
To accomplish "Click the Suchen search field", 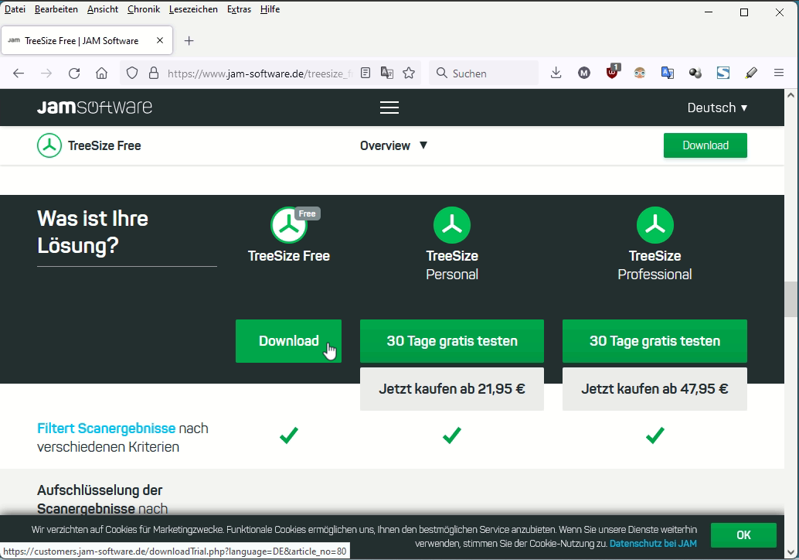I will point(484,73).
